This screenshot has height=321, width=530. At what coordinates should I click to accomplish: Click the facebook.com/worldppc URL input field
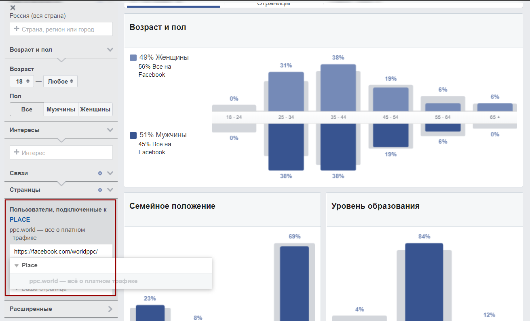(x=61, y=251)
